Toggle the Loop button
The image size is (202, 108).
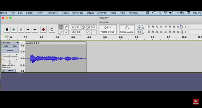[x=52, y=30]
